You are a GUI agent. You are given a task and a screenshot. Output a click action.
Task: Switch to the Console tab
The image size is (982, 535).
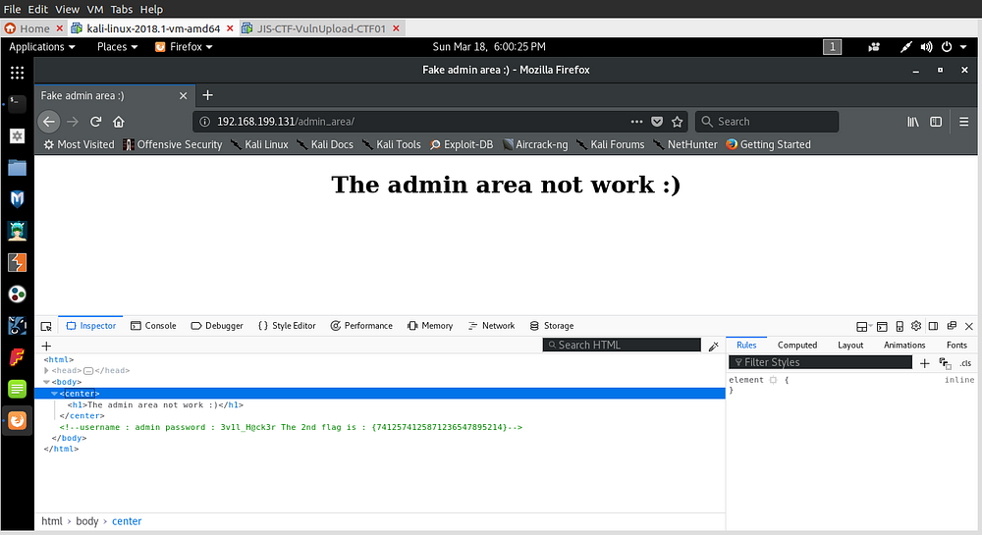coord(153,326)
